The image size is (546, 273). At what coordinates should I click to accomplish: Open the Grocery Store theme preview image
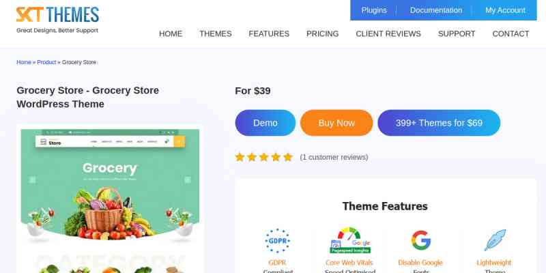tap(110, 199)
